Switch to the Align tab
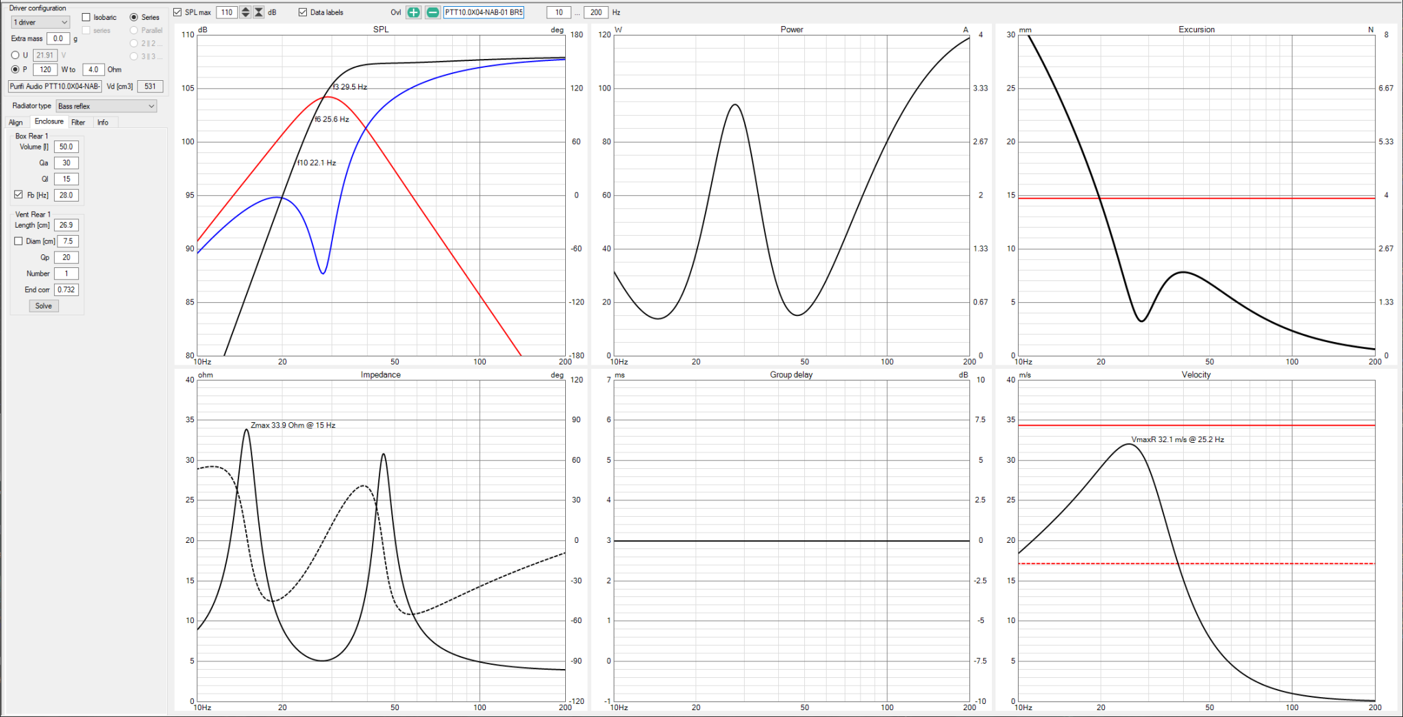This screenshot has height=717, width=1403. pos(16,122)
